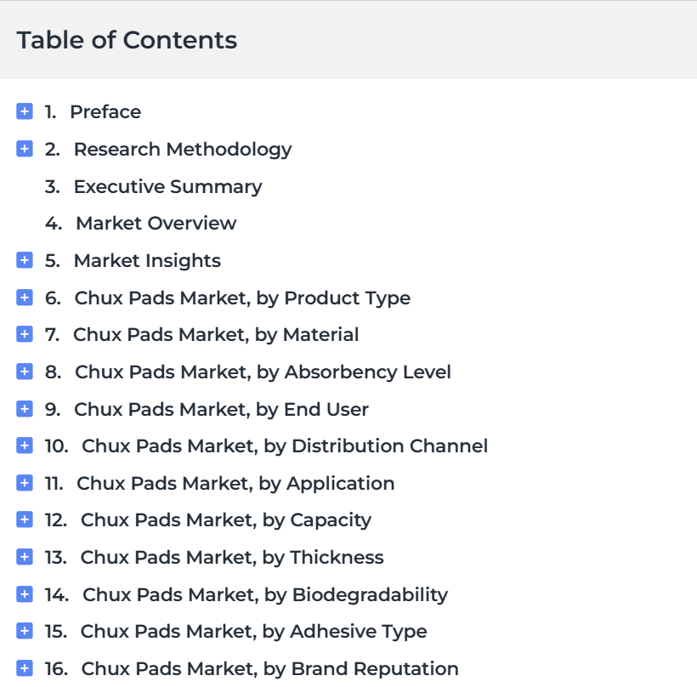Image resolution: width=697 pixels, height=687 pixels.
Task: Select the '15. Chux Pads Market, by Adhesive Type' text
Action: 236,632
